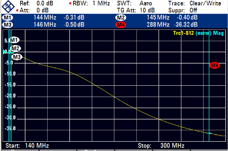Image resolution: width=228 pixels, height=151 pixels.
Task: Click the M3 marker label on the graph
Action: 17,57
